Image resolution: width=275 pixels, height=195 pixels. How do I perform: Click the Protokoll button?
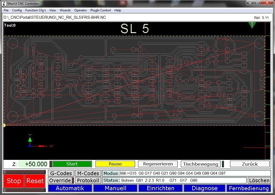click(88, 180)
